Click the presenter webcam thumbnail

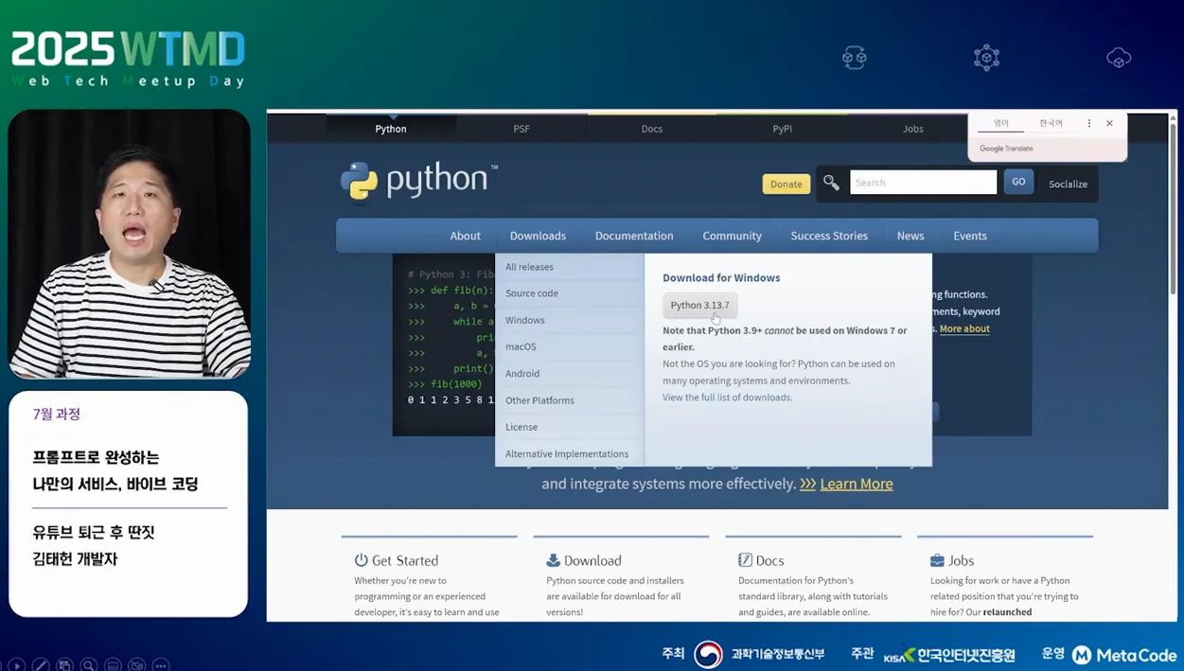click(x=129, y=244)
